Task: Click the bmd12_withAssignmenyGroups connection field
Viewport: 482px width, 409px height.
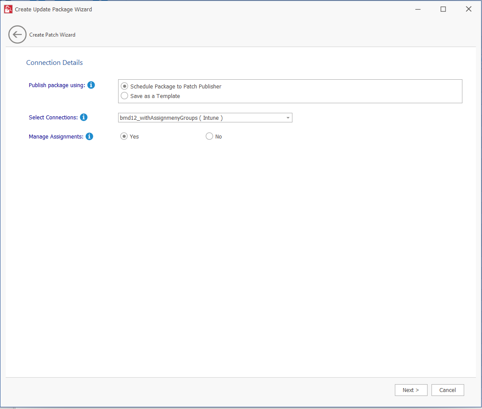Action: [x=200, y=118]
